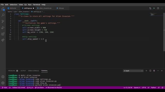Split the terminal panel
The width and height of the screenshot is (165, 92).
[150, 71]
